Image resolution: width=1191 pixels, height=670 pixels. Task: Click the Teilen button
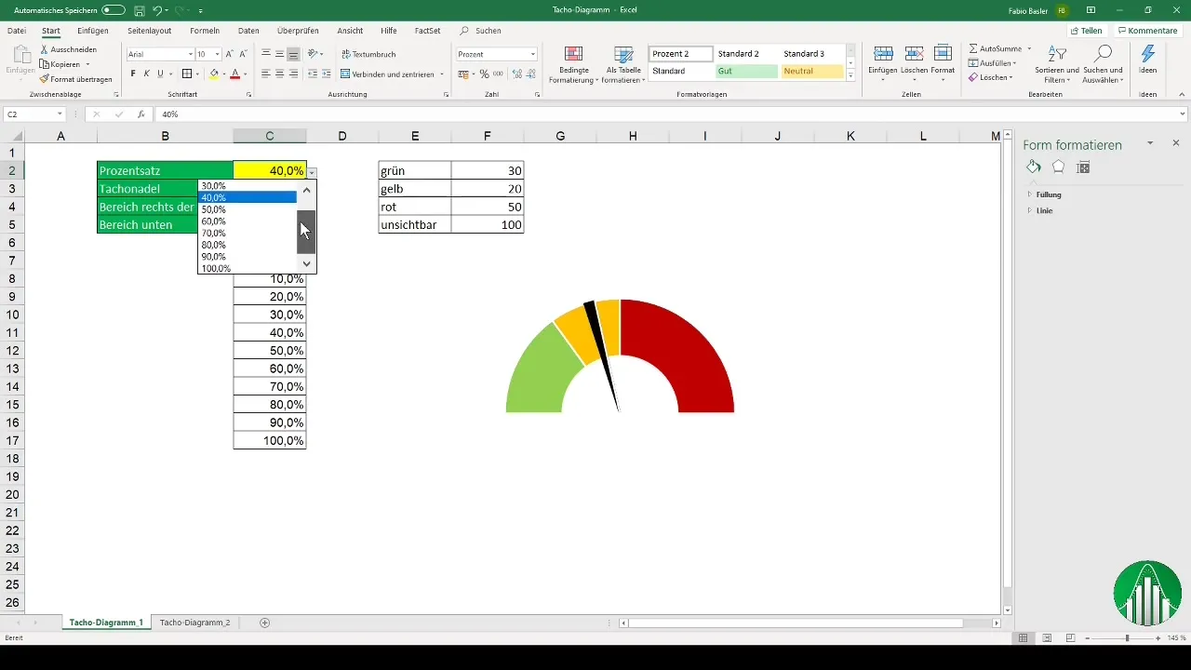pos(1085,31)
